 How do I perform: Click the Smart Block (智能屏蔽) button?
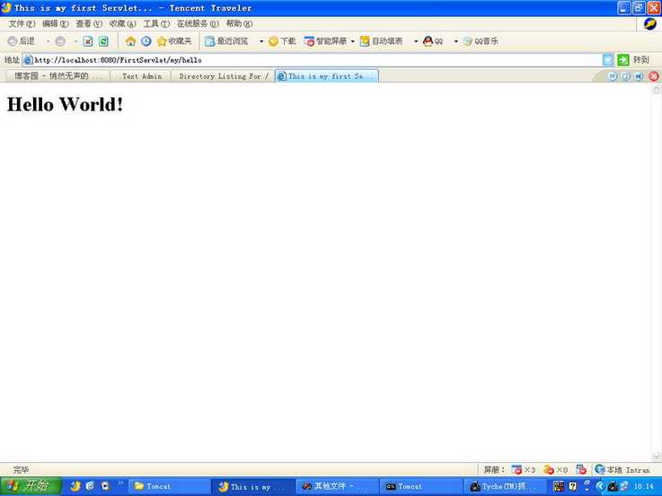click(x=325, y=41)
